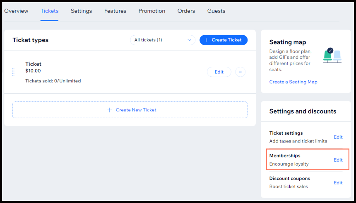This screenshot has width=356, height=203.
Task: Select the Tickets tab
Action: coord(49,11)
